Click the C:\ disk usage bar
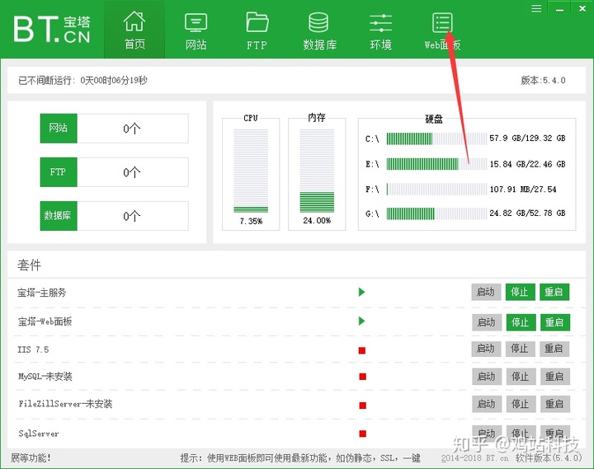The width and height of the screenshot is (594, 469). coord(436,138)
